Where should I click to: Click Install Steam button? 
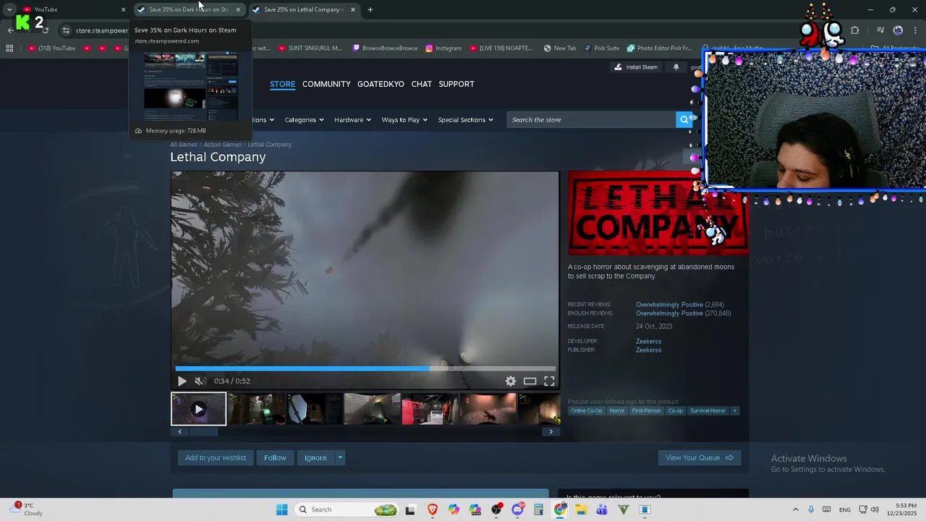click(x=636, y=67)
